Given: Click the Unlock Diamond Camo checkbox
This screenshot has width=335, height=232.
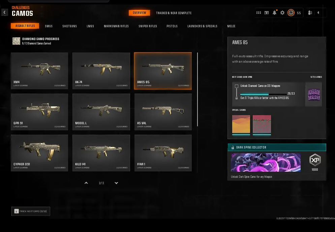Looking at the screenshot, I should (x=237, y=86).
